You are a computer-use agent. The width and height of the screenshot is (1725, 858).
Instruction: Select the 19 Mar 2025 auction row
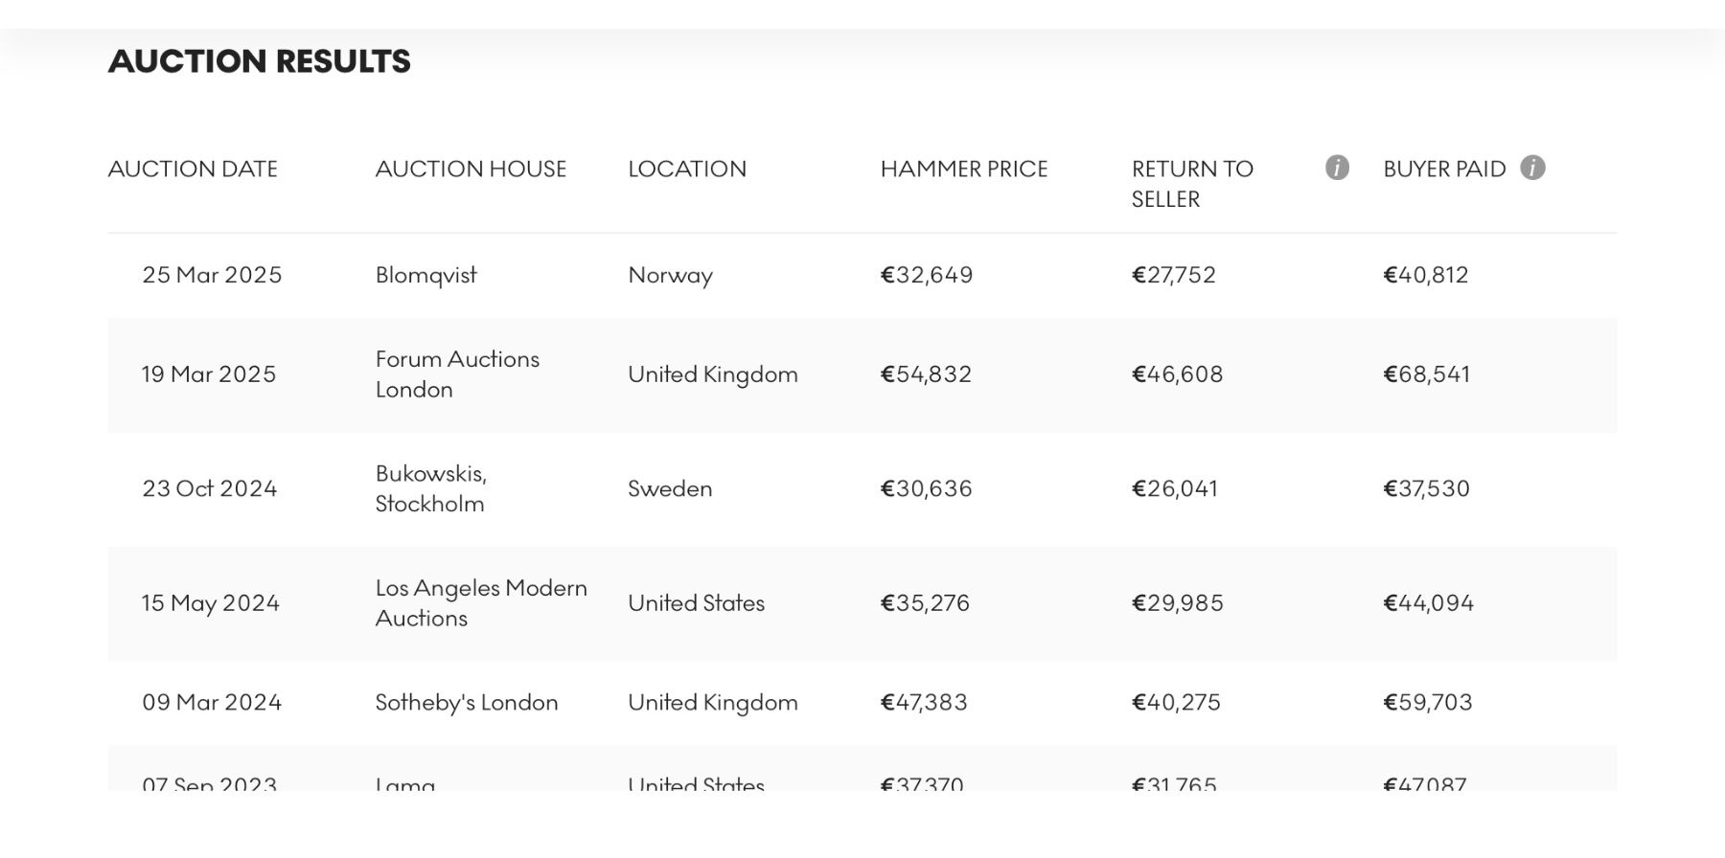pos(862,374)
